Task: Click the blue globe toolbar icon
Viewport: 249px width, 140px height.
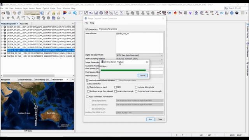Action: [232, 13]
